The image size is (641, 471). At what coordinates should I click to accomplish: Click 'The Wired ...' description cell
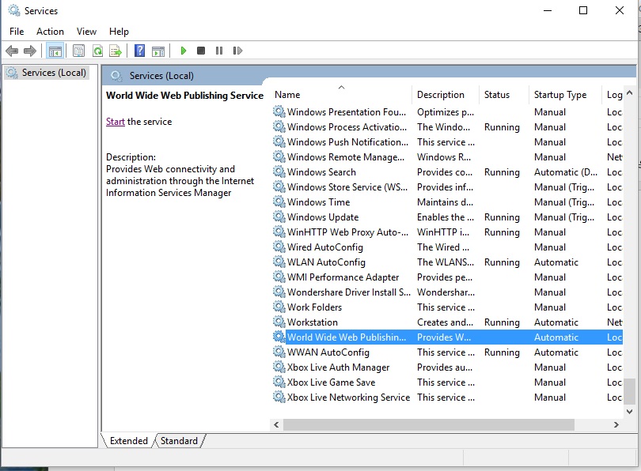click(443, 247)
